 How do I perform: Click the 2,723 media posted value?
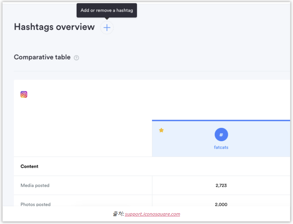click(221, 185)
